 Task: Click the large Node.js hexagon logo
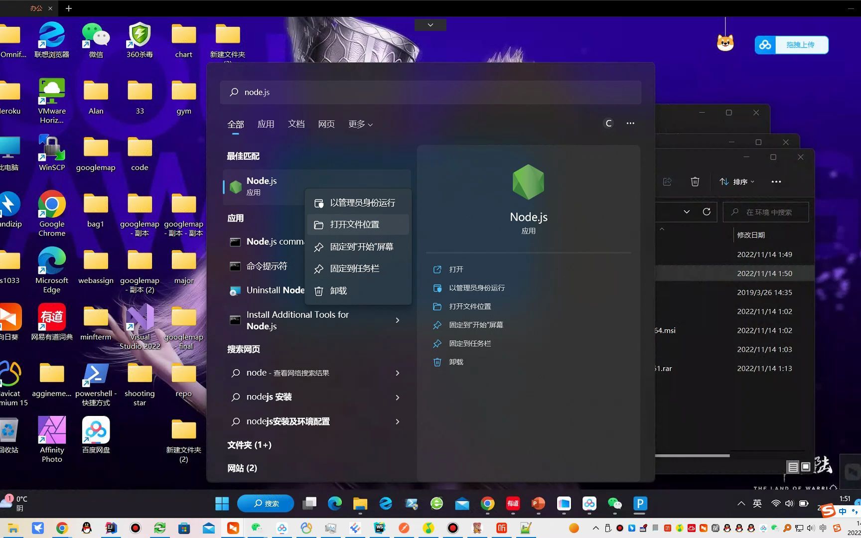pyautogui.click(x=528, y=182)
